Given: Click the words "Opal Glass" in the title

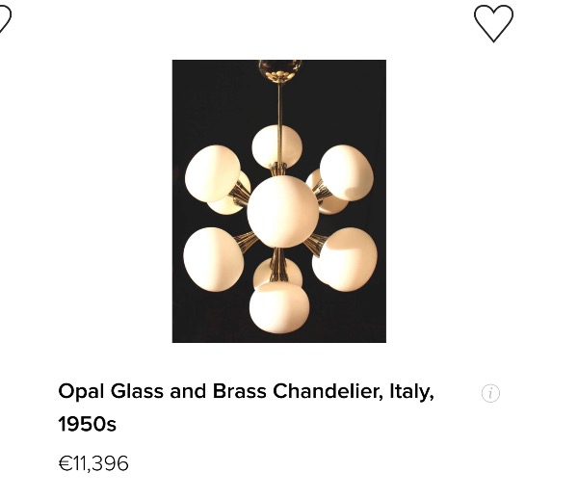Looking at the screenshot, I should click(x=110, y=392).
